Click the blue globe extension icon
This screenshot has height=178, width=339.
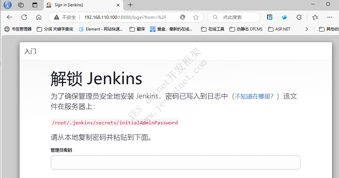click(284, 17)
